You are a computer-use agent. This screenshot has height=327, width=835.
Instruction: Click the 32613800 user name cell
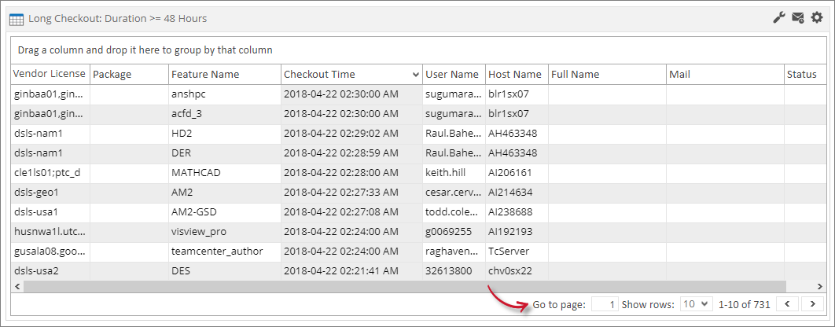[x=454, y=271]
